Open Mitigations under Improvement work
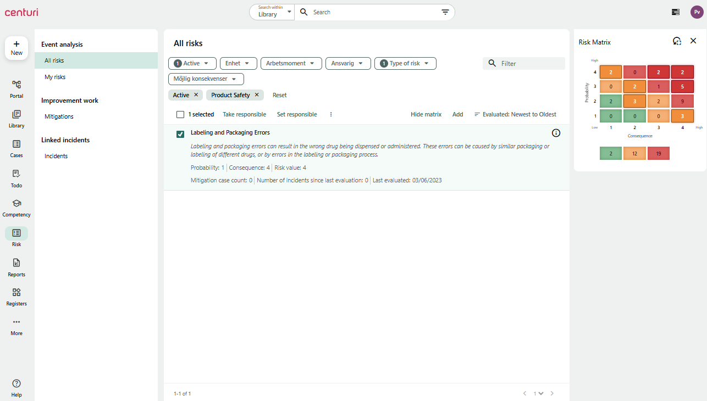The height and width of the screenshot is (401, 707). [59, 116]
